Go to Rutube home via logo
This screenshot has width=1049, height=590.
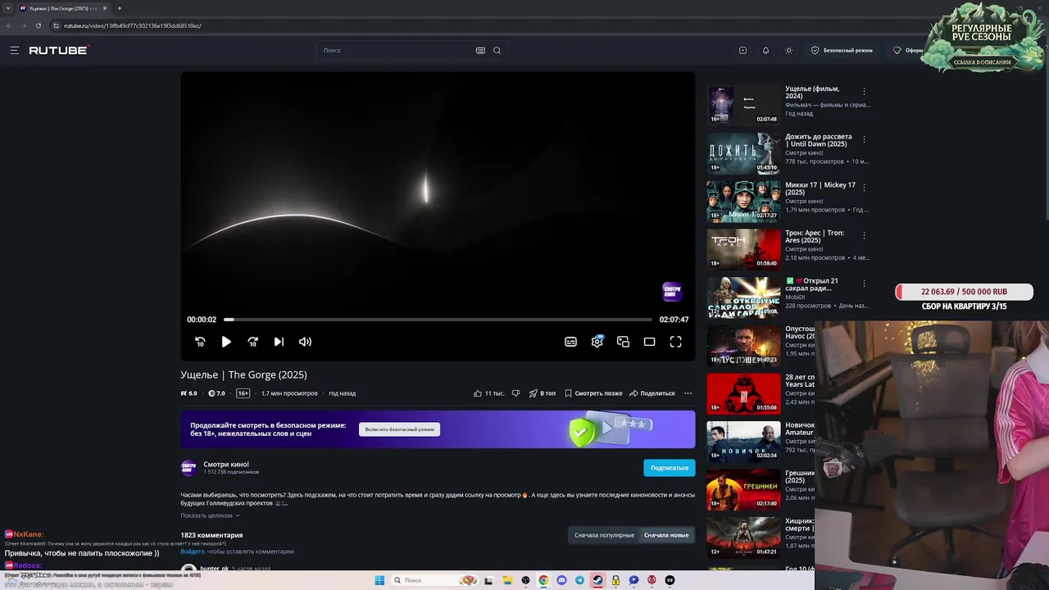59,50
